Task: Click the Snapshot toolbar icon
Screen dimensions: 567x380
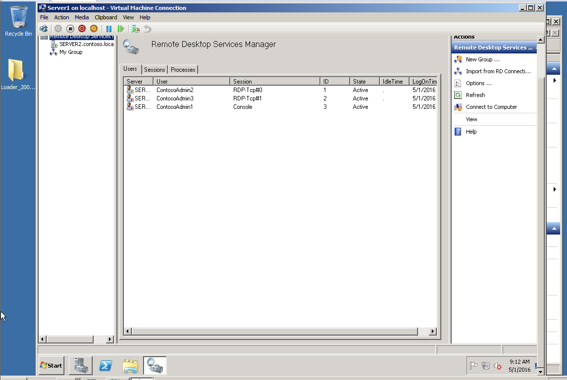Action: 136,29
